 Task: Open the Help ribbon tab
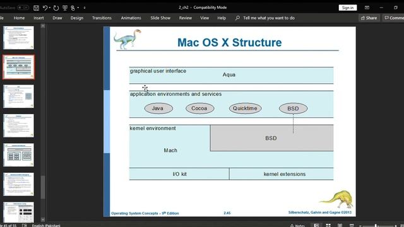[x=222, y=18]
